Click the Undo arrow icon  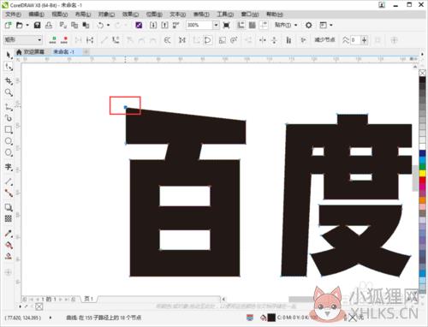tap(100, 25)
